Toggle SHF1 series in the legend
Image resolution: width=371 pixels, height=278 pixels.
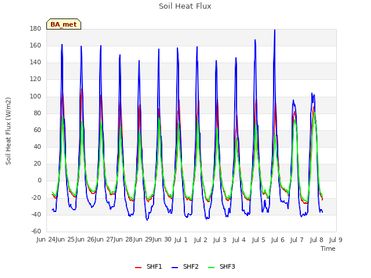point(148,267)
